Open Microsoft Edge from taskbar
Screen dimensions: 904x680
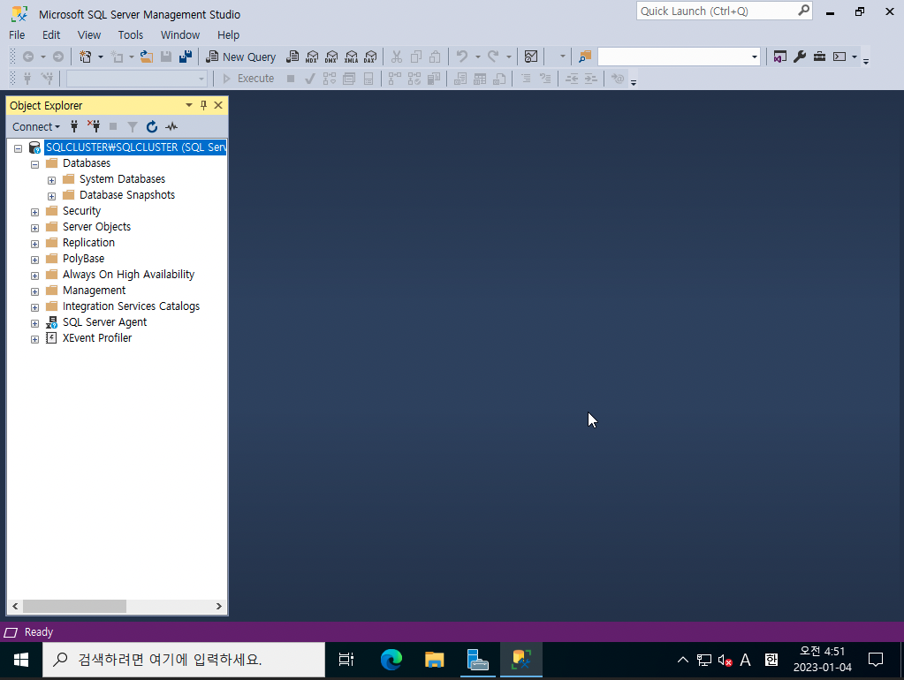[391, 660]
